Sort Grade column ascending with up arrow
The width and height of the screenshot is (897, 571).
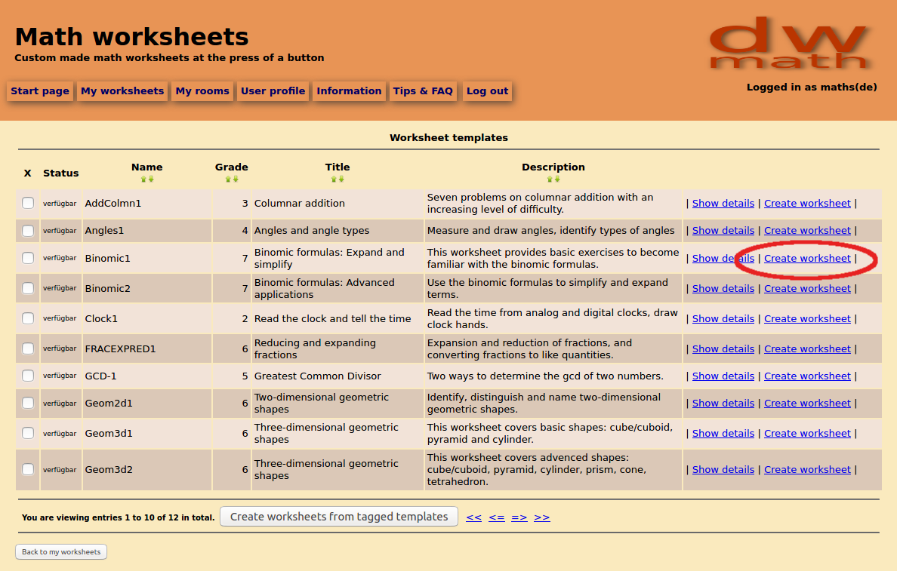tap(228, 179)
